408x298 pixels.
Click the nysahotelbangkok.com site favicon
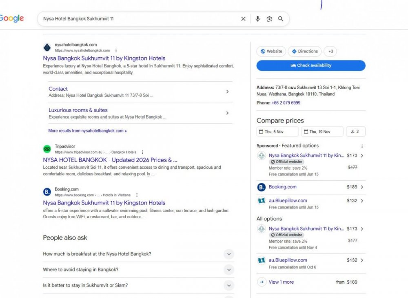click(47, 47)
